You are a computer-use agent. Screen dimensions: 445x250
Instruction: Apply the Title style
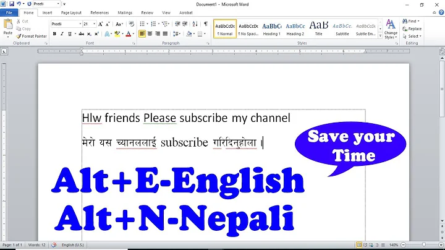319,28
